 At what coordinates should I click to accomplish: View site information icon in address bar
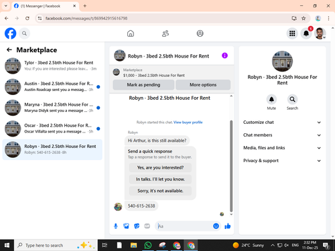40,18
